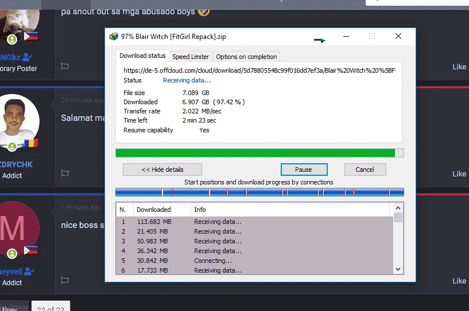Click the blue connections progress bar
This screenshot has height=311, width=469.
pyautogui.click(x=259, y=192)
